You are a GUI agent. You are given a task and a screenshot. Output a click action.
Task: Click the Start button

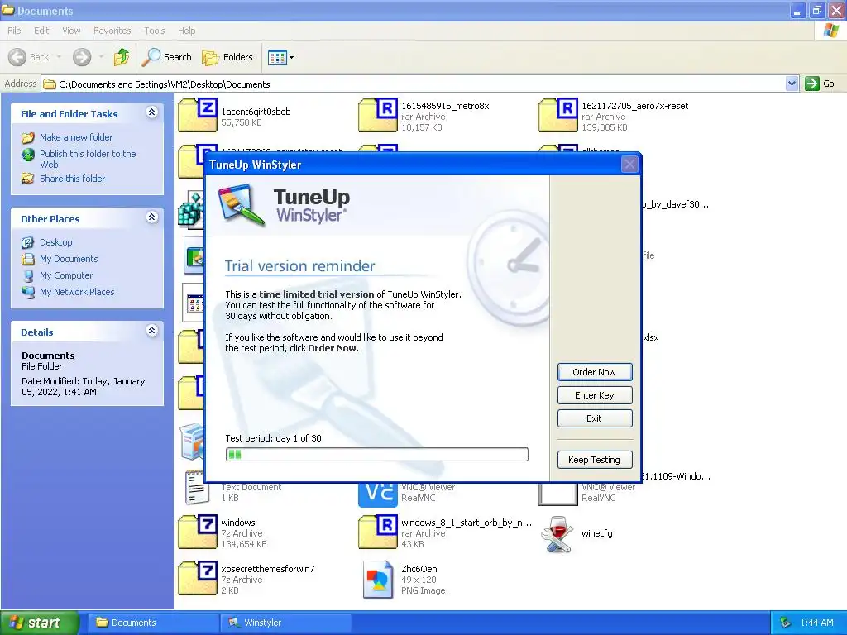[x=40, y=623]
